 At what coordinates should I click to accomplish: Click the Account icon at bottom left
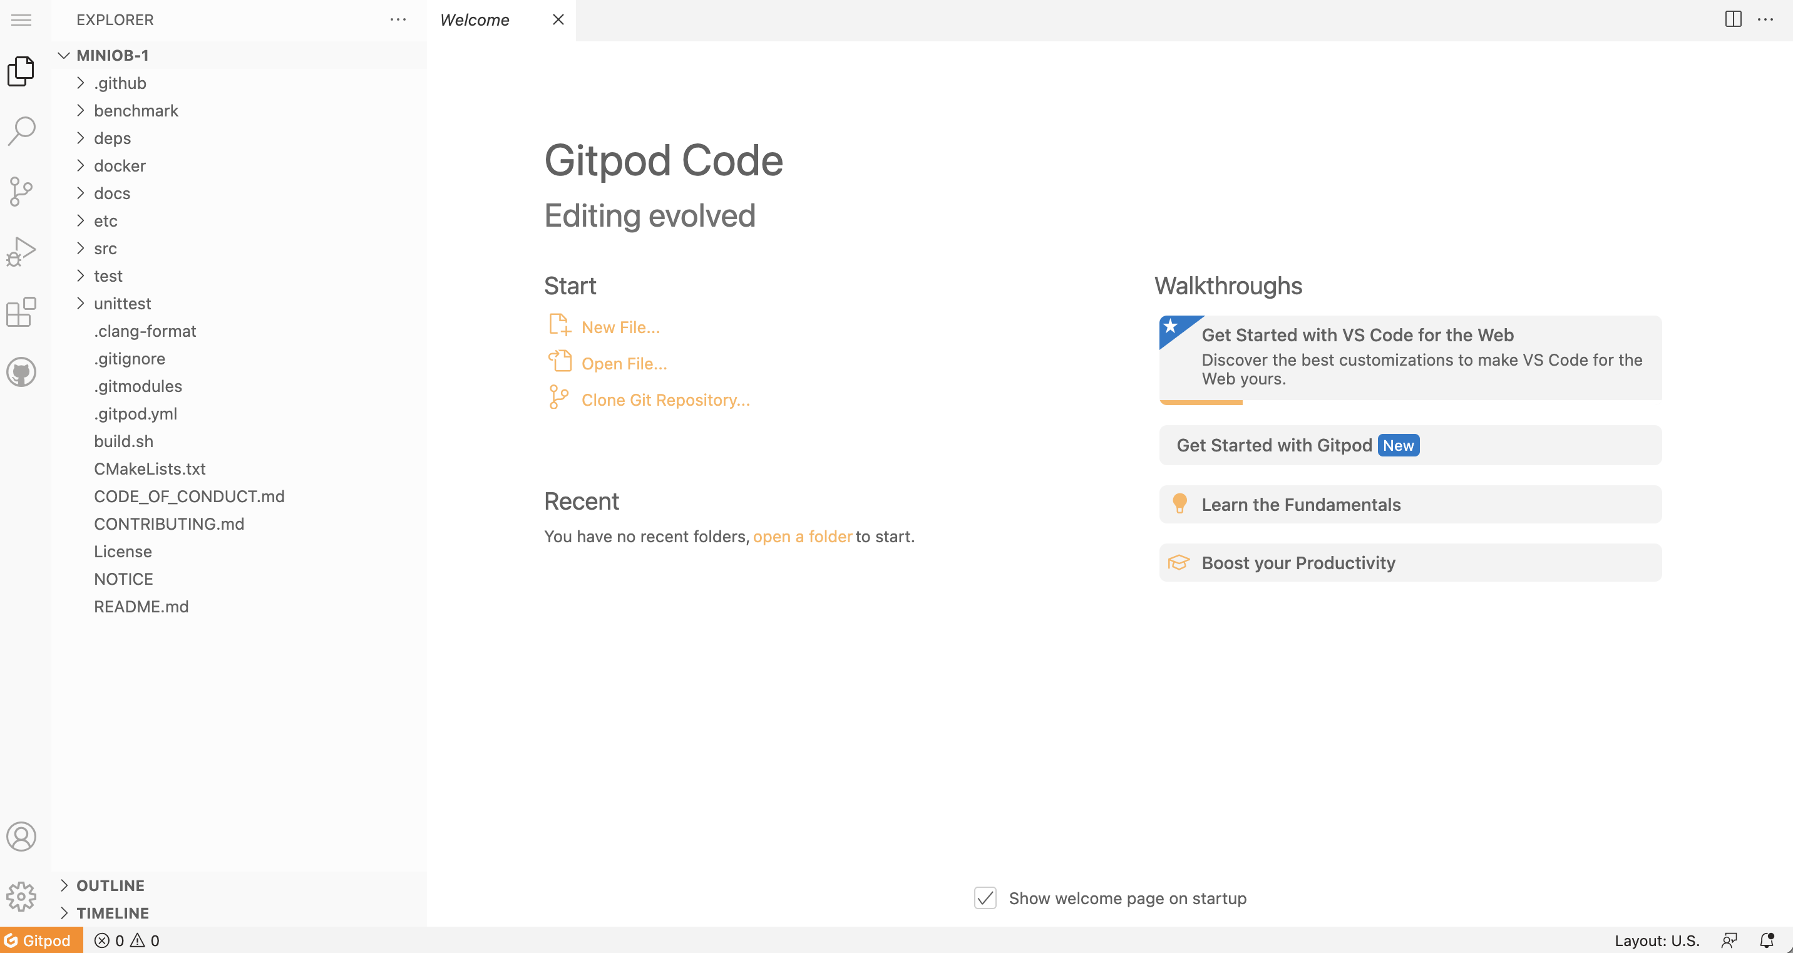coord(21,837)
